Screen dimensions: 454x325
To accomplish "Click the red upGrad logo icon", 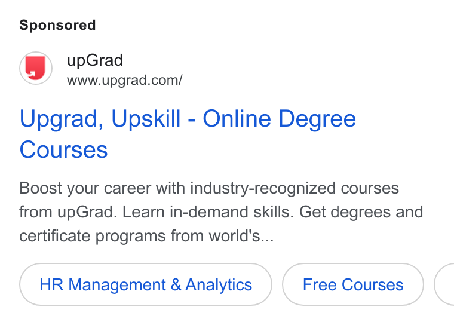I will pos(36,68).
